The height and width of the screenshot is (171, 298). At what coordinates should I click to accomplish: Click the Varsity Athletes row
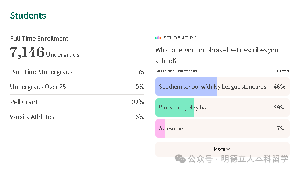pyautogui.click(x=77, y=117)
